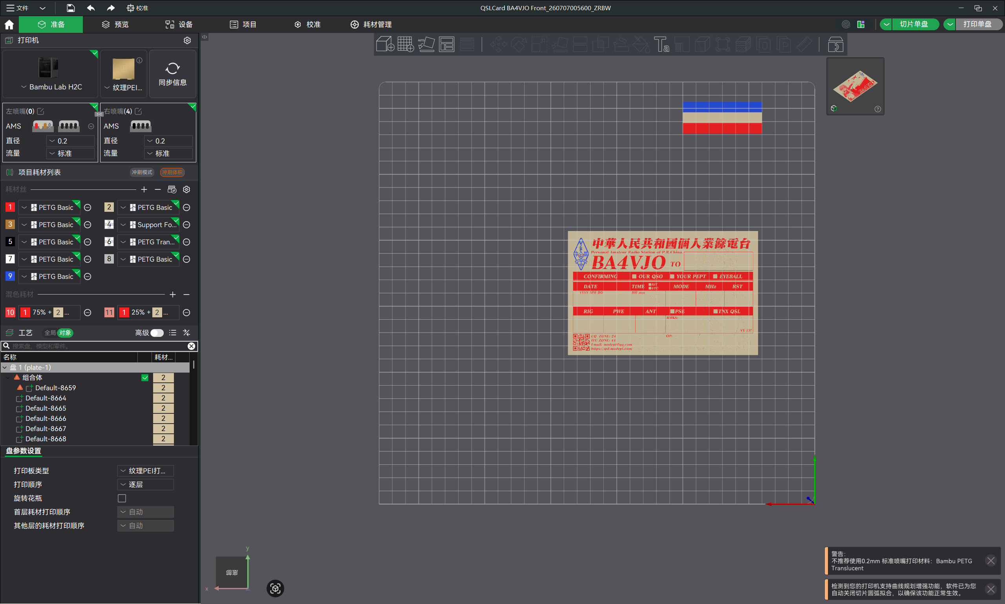Open filament 6 PETG Tran... dropdown

point(148,242)
